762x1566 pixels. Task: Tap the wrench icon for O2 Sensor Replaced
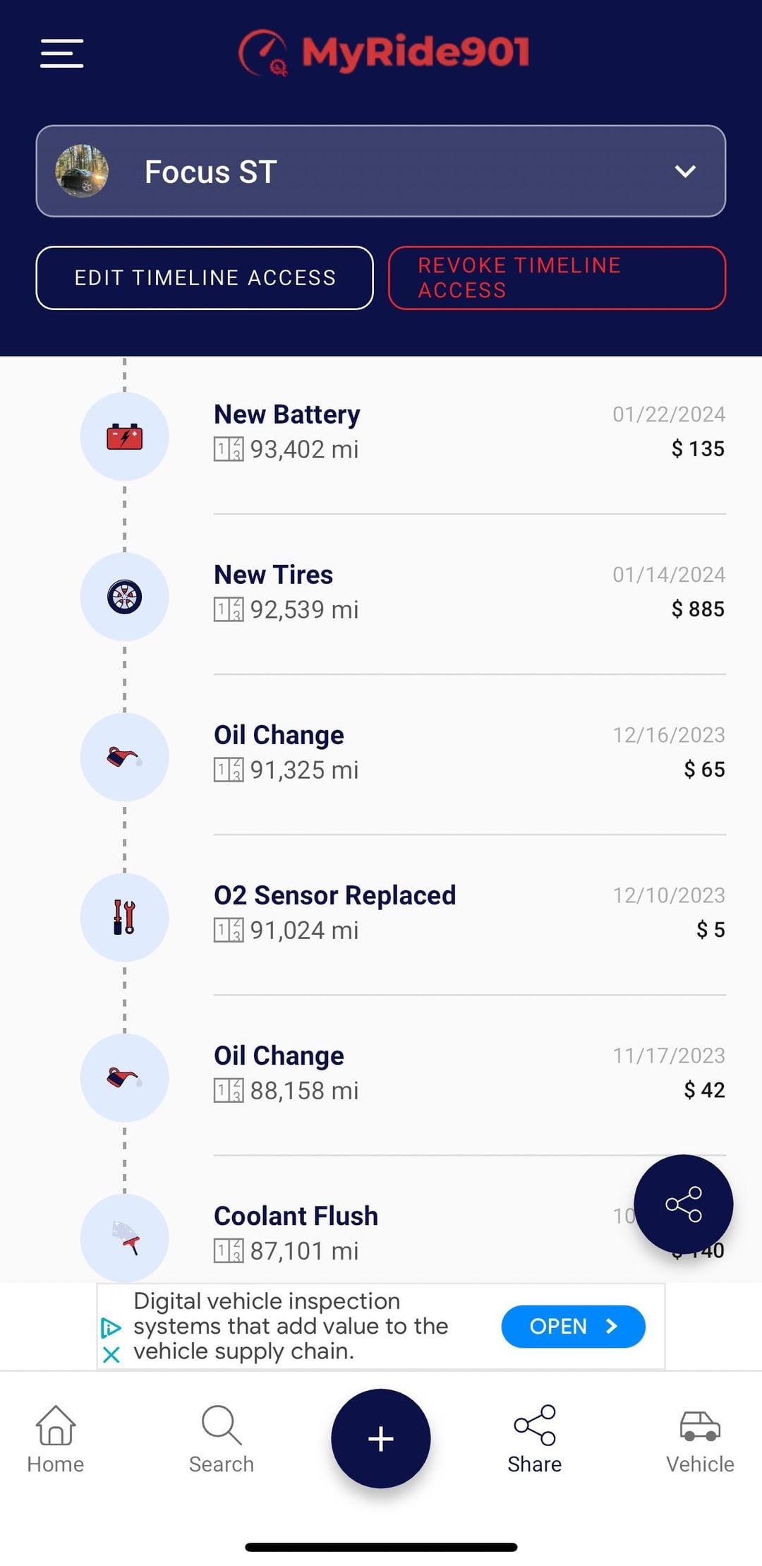[x=125, y=918]
